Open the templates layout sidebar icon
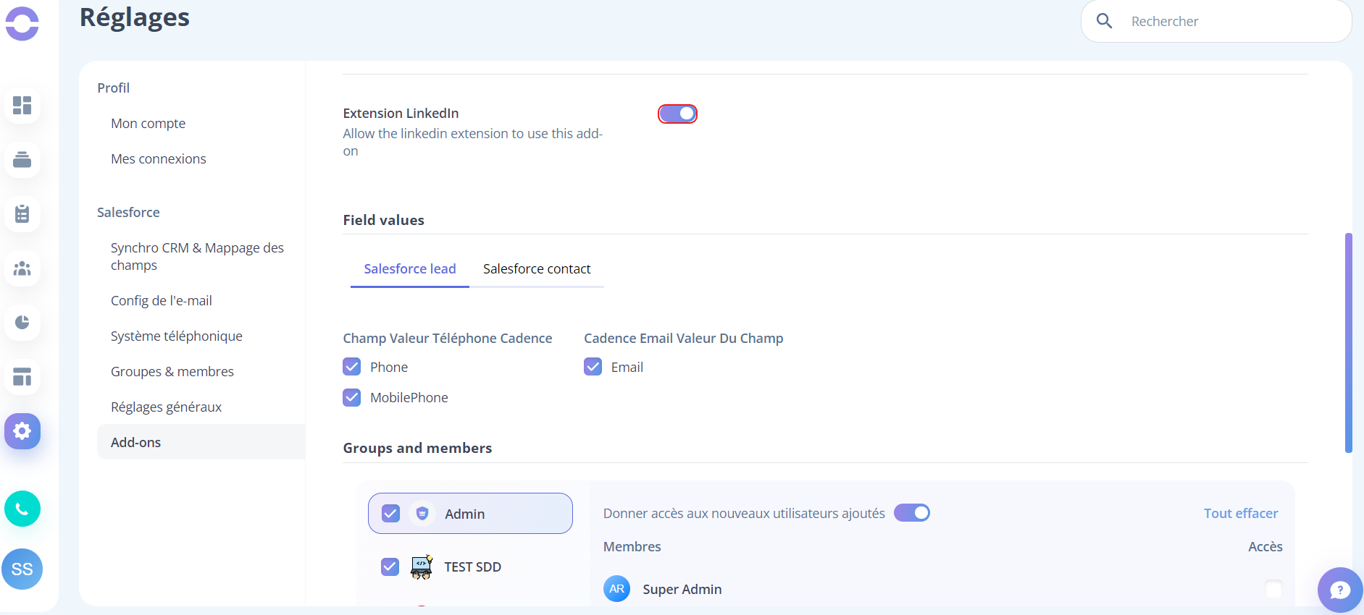1364x615 pixels. [22, 377]
